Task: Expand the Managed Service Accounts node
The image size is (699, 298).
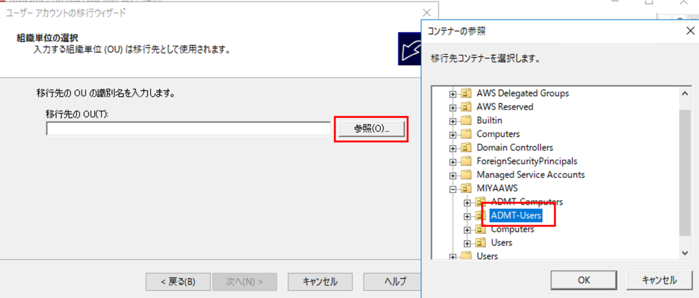Action: [x=453, y=175]
